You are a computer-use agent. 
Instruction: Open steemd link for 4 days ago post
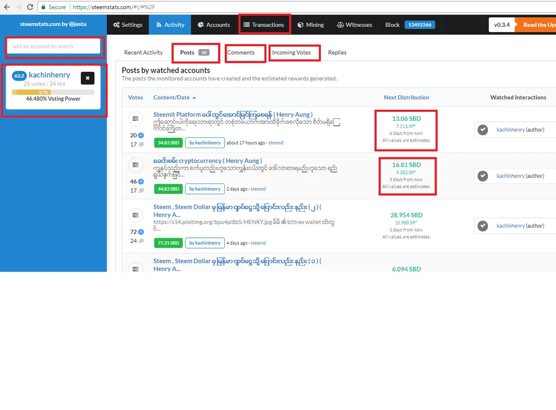[258, 243]
